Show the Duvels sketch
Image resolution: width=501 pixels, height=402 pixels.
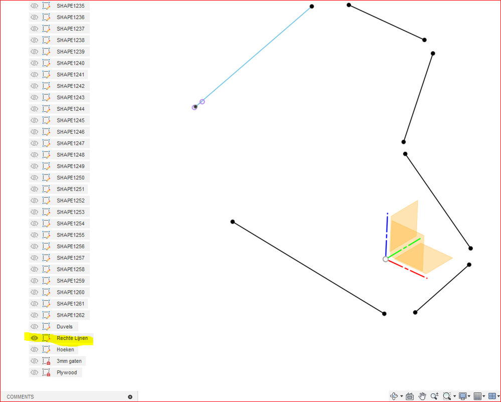tap(34, 326)
